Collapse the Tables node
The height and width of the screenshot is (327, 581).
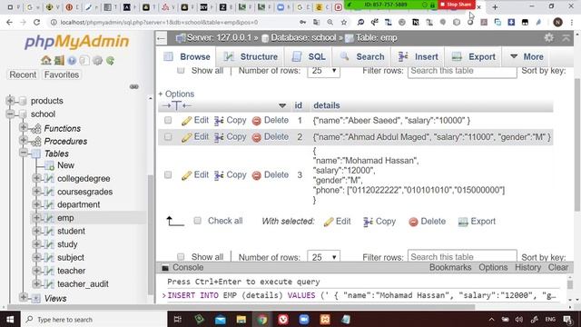[23, 153]
